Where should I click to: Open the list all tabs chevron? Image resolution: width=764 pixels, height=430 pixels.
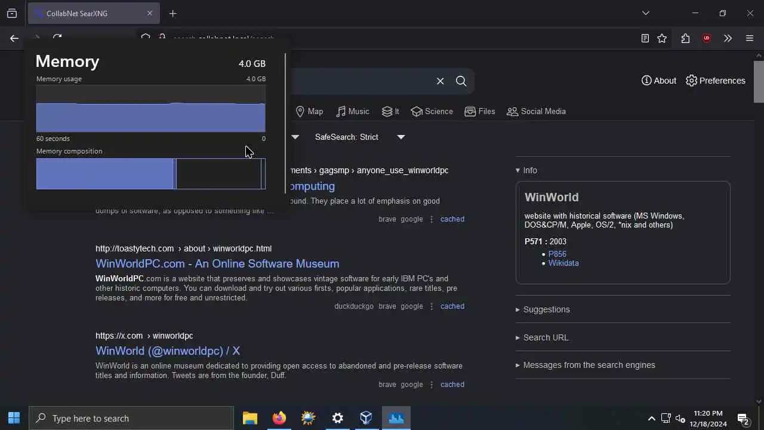tap(645, 13)
